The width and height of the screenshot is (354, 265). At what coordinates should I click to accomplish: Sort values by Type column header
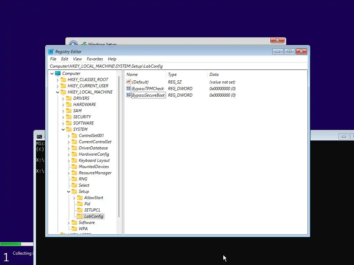(186, 75)
